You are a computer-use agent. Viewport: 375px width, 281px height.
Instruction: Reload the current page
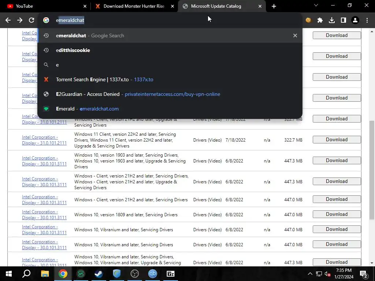31,20
